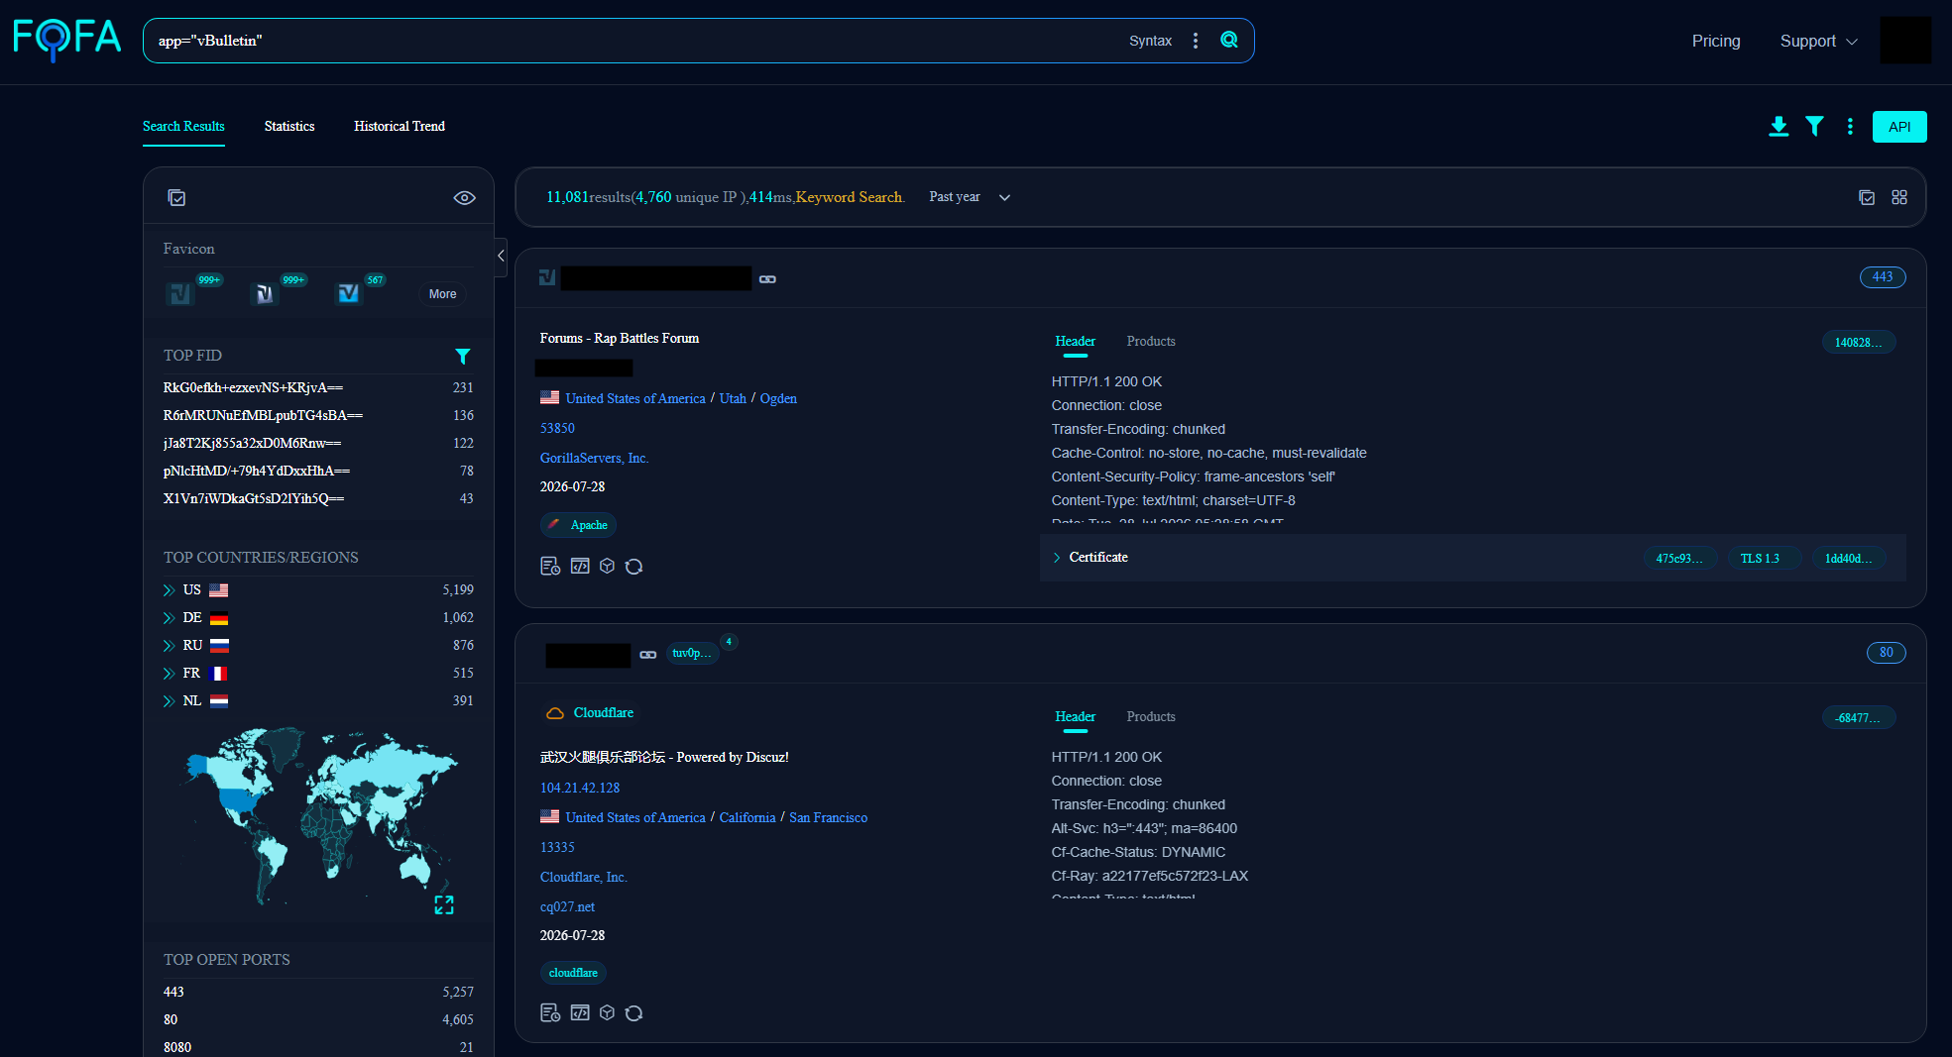This screenshot has height=1057, width=1952.
Task: Click favicon of first result card
Action: click(x=547, y=277)
